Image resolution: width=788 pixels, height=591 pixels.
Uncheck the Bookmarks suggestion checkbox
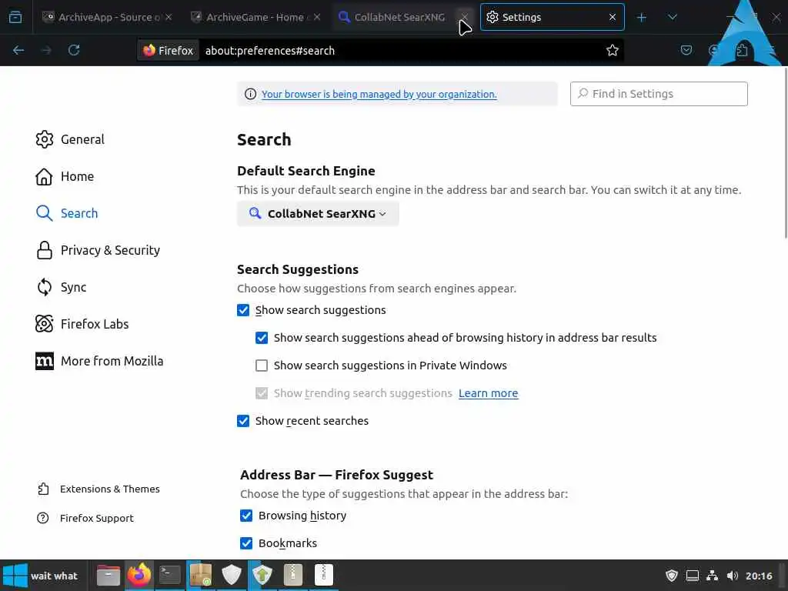point(246,543)
